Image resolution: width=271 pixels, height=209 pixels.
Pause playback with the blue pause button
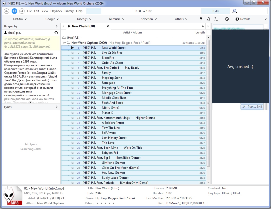tap(14, 11)
